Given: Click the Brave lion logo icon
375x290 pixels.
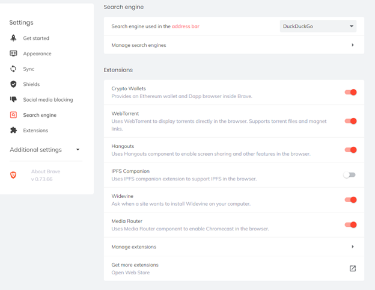Looking at the screenshot, I should point(13,175).
